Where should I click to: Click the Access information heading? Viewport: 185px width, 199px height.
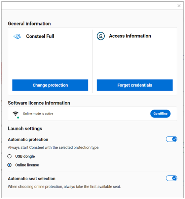click(x=130, y=36)
